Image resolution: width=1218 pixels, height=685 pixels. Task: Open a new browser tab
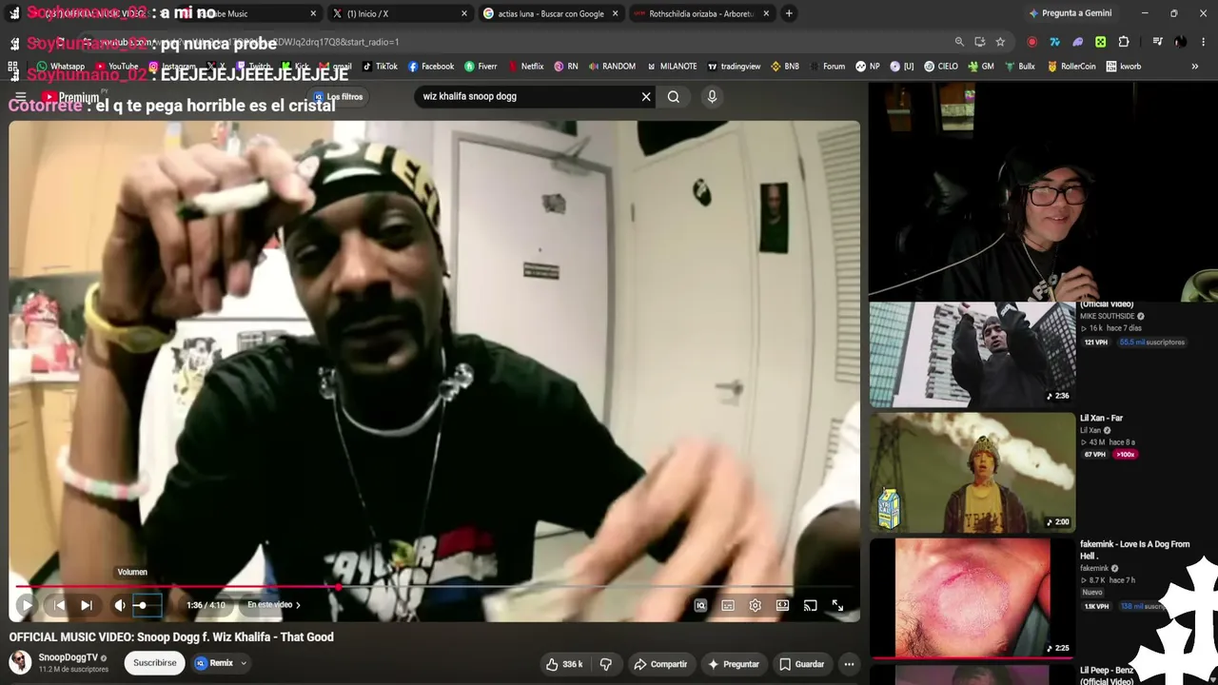coord(789,13)
